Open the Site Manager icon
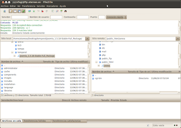 5,11
